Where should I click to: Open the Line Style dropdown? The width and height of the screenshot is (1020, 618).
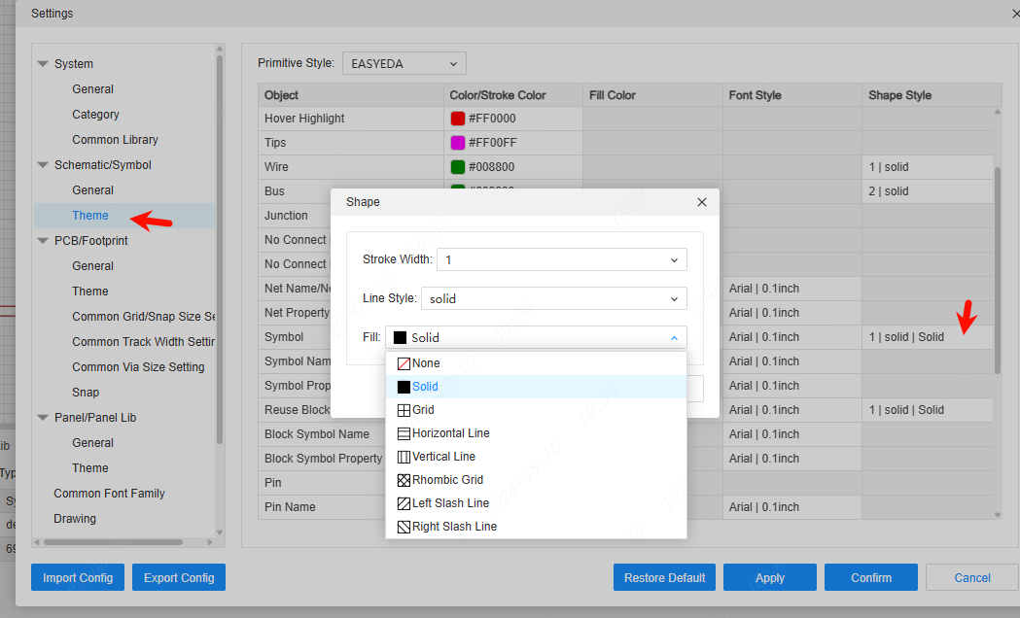click(552, 299)
